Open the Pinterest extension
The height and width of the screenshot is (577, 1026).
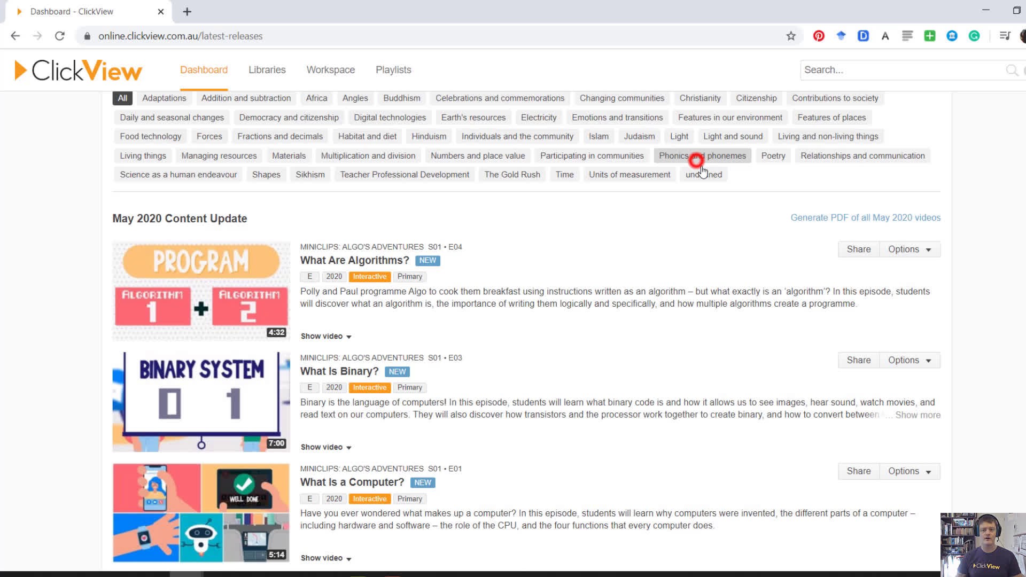pos(819,36)
